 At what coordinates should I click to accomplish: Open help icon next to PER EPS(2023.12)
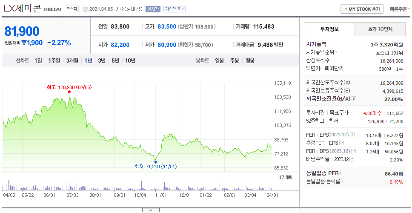point(352,135)
